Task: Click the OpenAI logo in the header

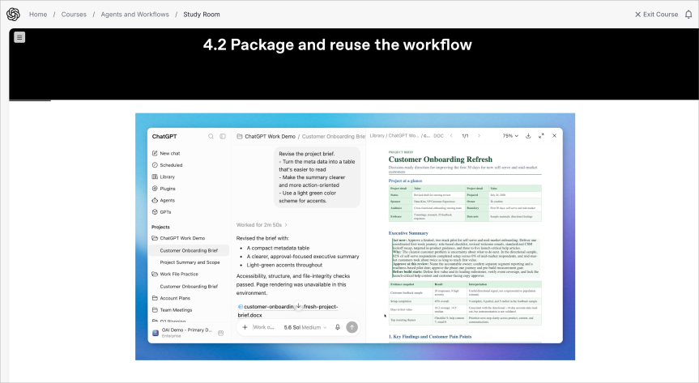Action: point(14,15)
